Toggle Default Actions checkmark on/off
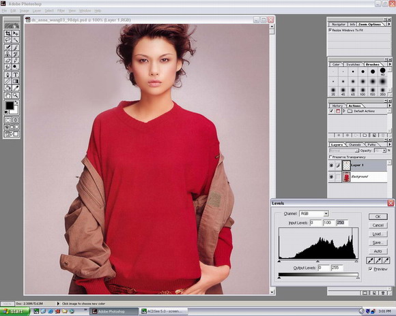Screen dimensions: 396x316 click(332, 111)
